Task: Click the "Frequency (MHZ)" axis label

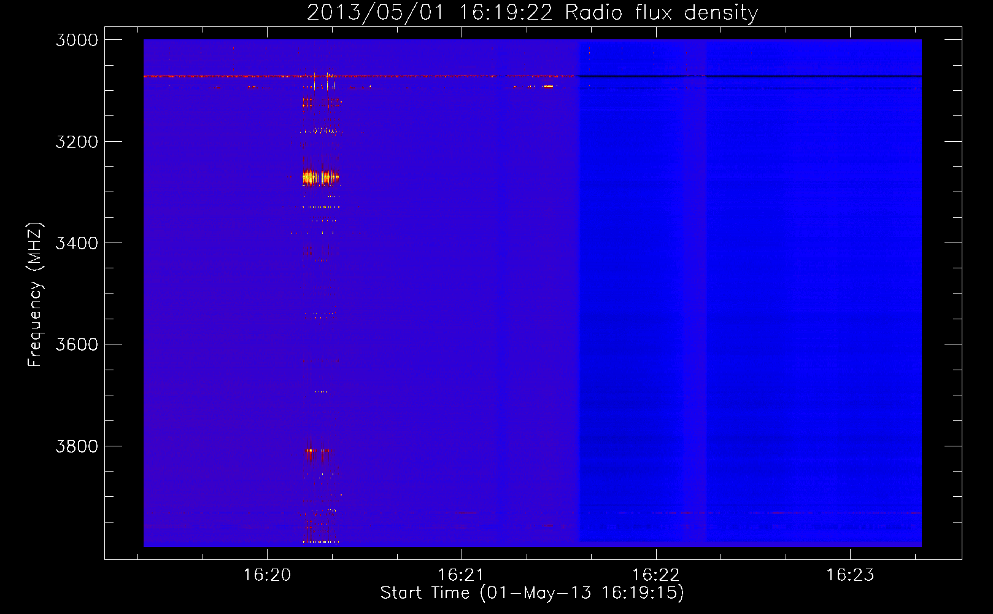Action: pyautogui.click(x=35, y=295)
